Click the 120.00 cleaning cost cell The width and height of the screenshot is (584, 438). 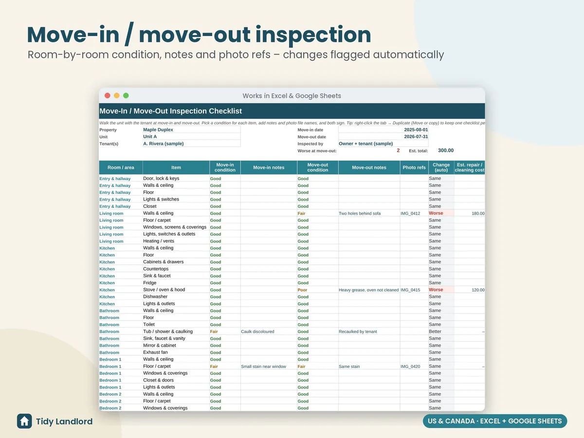(470, 290)
